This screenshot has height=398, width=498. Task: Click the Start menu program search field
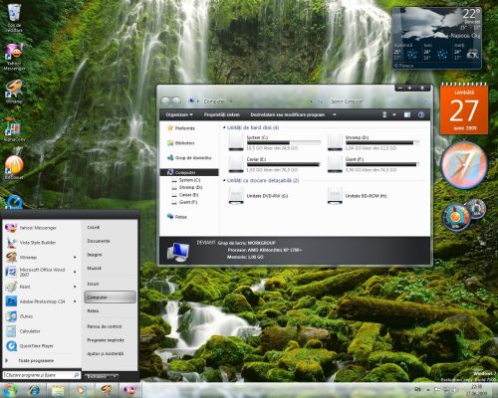click(42, 375)
